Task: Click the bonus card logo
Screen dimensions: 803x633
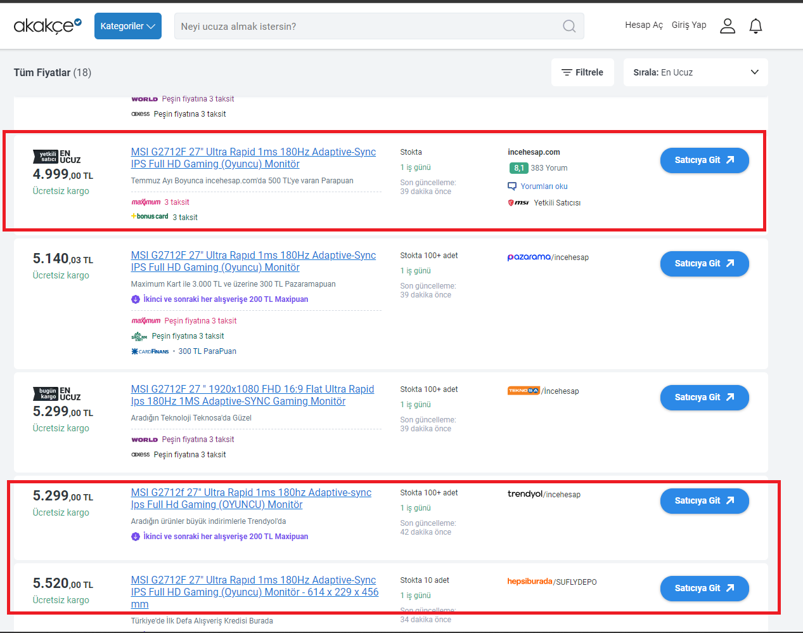Action: (150, 217)
